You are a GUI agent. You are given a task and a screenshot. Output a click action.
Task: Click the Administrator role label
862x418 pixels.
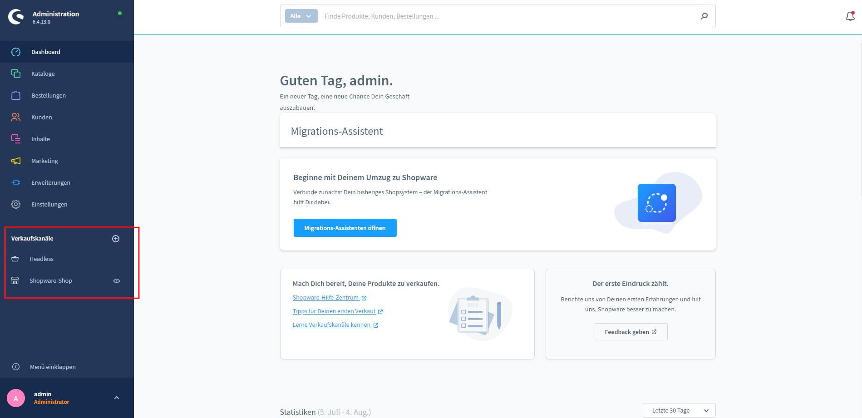click(52, 402)
